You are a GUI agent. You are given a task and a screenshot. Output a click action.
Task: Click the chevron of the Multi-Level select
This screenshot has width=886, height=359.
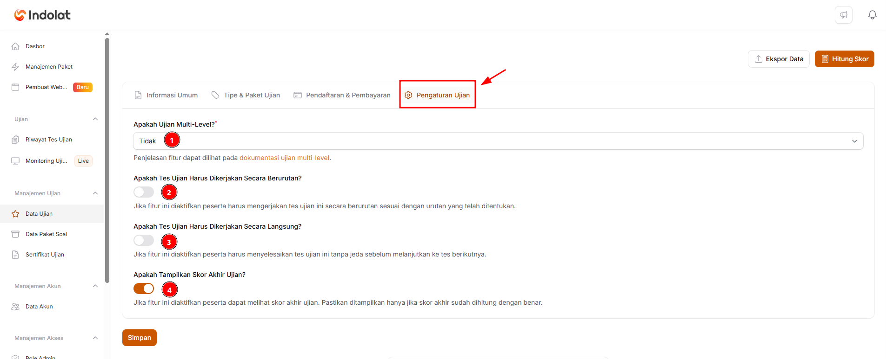[854, 141]
